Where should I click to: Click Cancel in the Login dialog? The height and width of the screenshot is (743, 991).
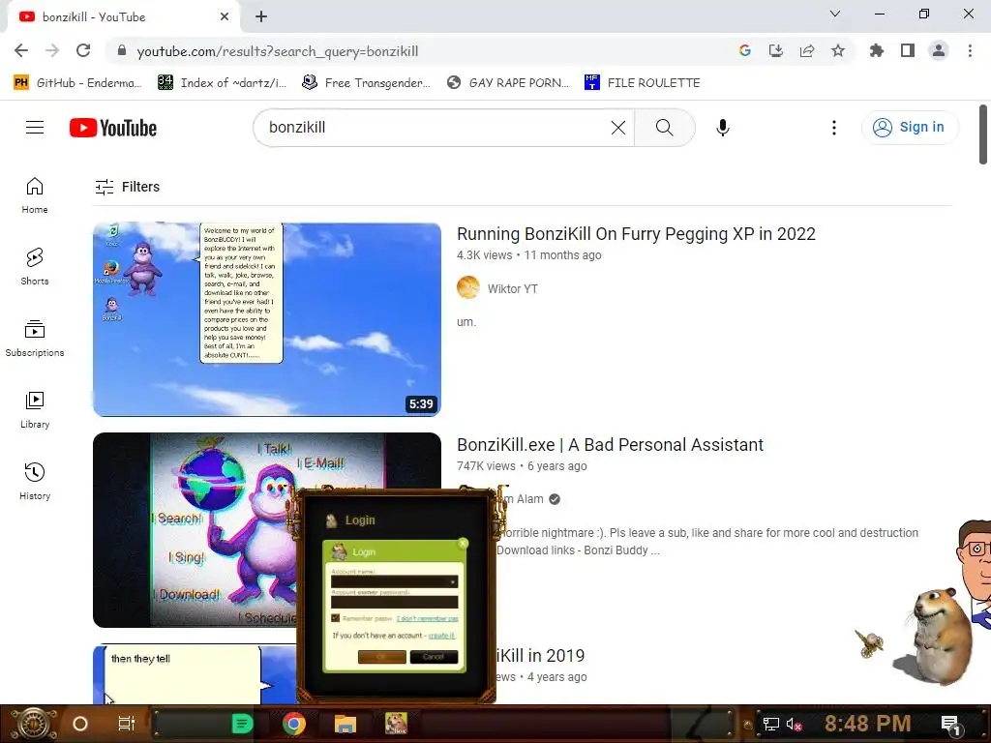(434, 657)
